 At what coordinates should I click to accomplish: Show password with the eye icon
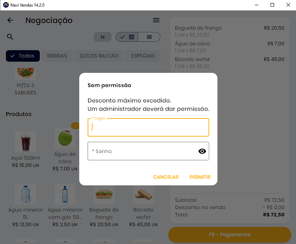point(202,151)
